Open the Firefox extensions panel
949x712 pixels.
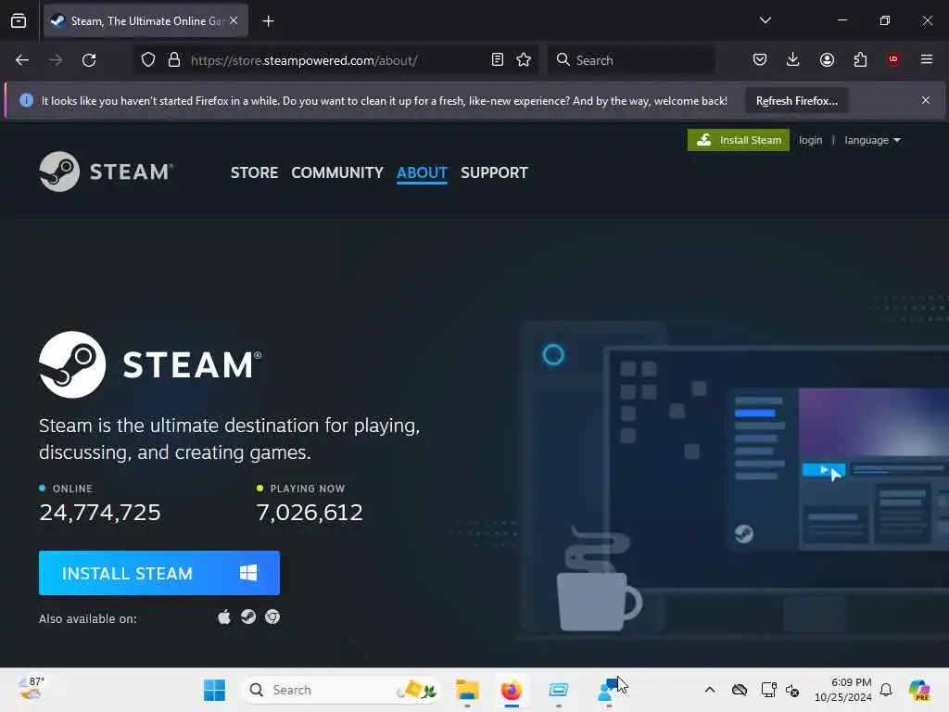coord(860,59)
